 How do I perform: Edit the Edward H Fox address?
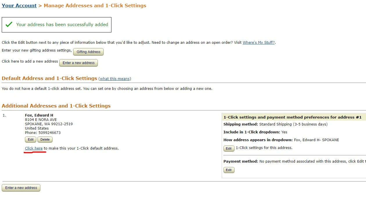pyautogui.click(x=31, y=140)
